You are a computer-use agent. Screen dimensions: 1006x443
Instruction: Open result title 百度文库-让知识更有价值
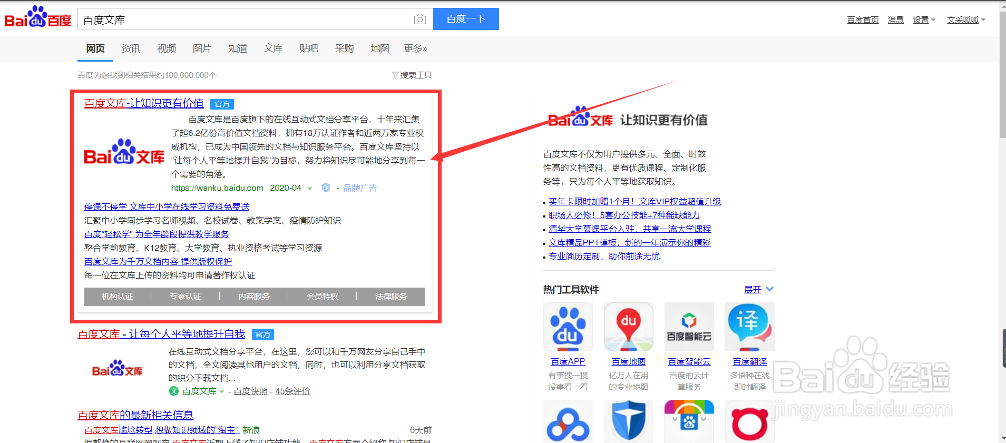pyautogui.click(x=144, y=103)
